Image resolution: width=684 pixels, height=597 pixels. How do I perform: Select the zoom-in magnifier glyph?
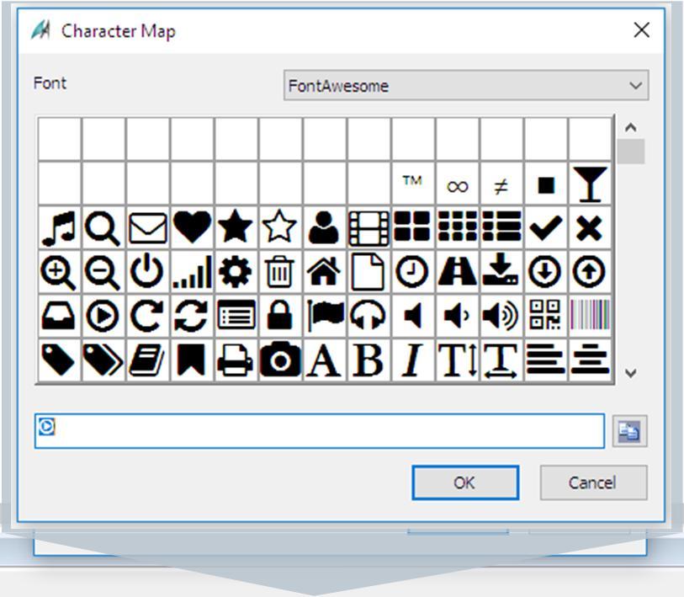60,272
